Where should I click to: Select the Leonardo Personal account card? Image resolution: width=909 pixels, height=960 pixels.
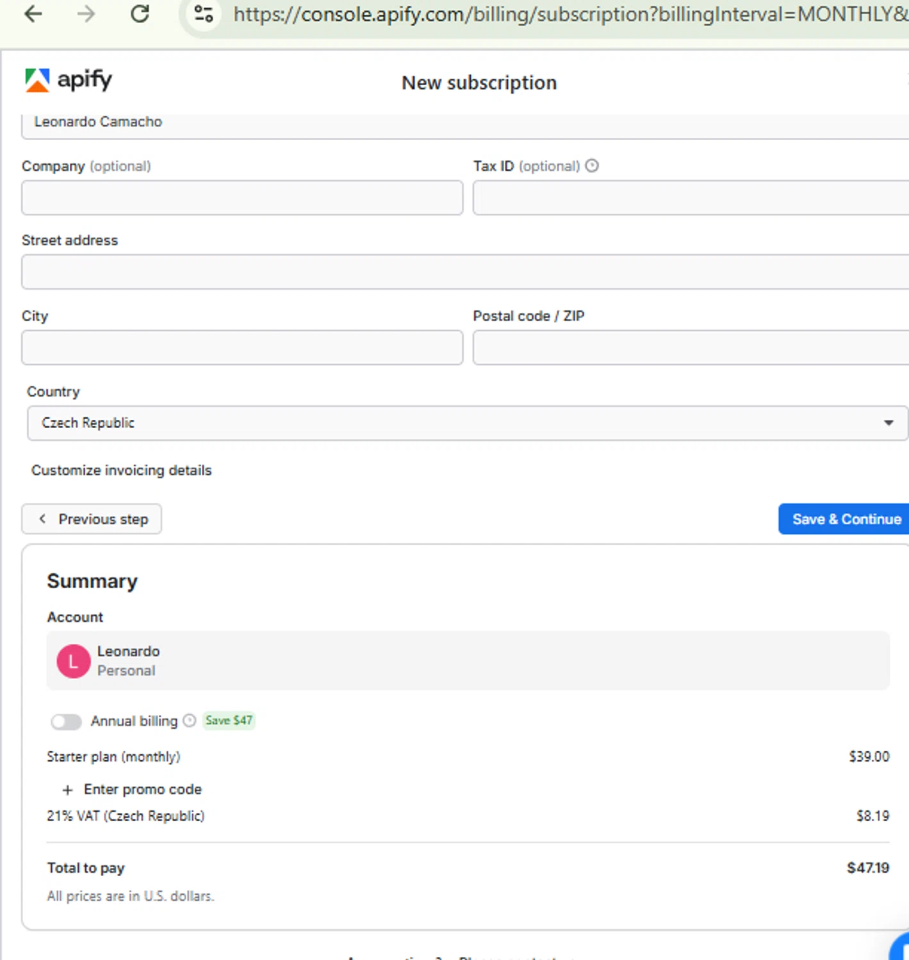tap(468, 661)
